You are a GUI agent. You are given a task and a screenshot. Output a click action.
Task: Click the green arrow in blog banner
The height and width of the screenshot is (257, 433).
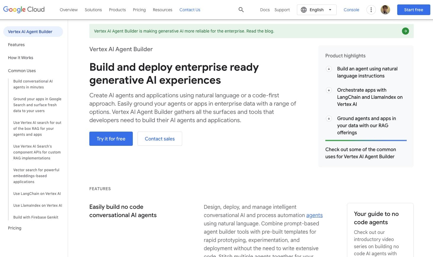[x=405, y=31]
